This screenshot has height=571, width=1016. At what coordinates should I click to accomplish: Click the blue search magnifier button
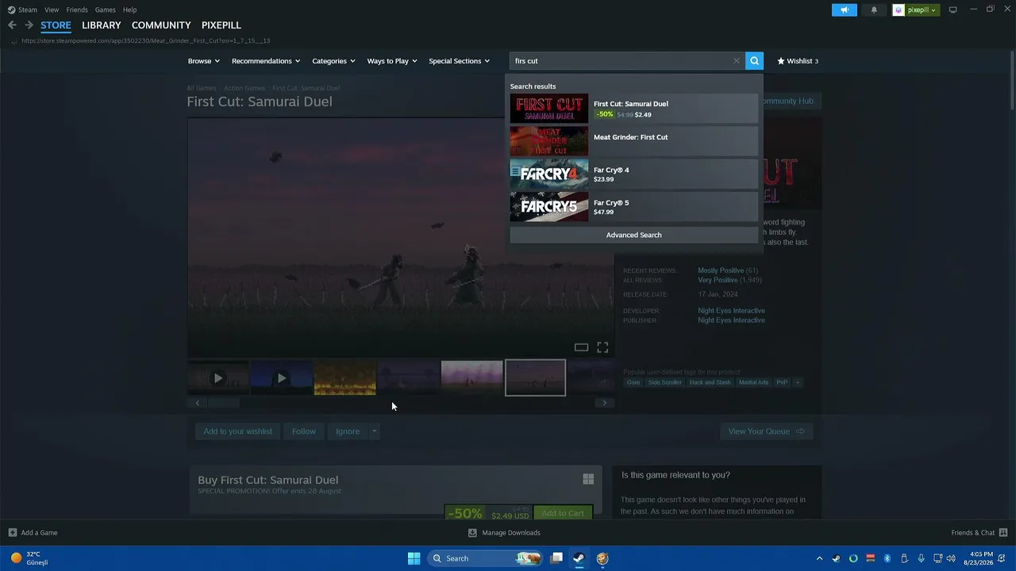[754, 61]
